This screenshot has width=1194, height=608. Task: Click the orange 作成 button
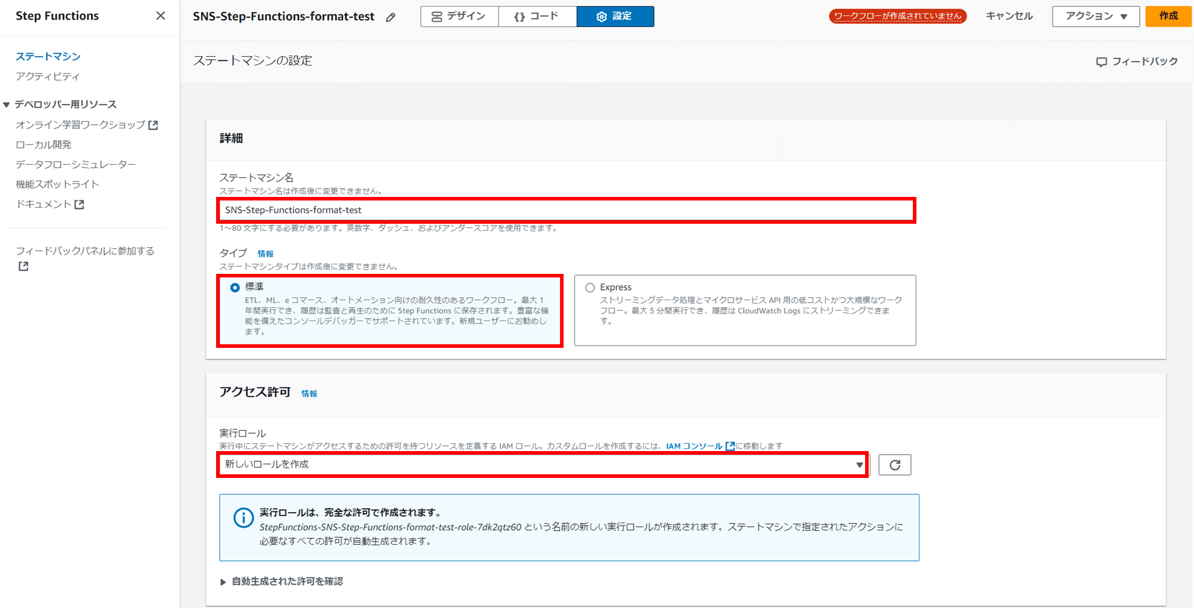click(1168, 16)
